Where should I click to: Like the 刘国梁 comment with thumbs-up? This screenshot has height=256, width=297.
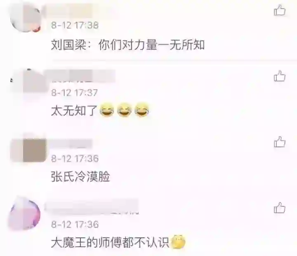pyautogui.click(x=280, y=10)
